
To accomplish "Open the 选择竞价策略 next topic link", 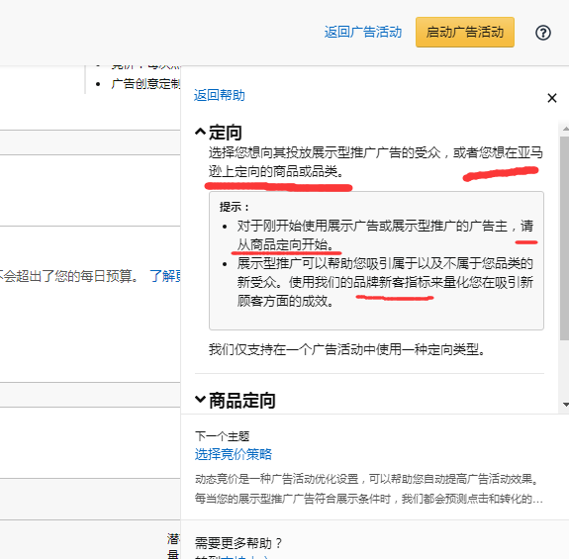I will pyautogui.click(x=234, y=454).
